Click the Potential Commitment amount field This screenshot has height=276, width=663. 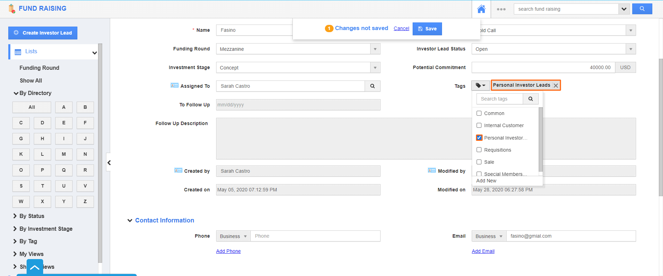coord(543,67)
